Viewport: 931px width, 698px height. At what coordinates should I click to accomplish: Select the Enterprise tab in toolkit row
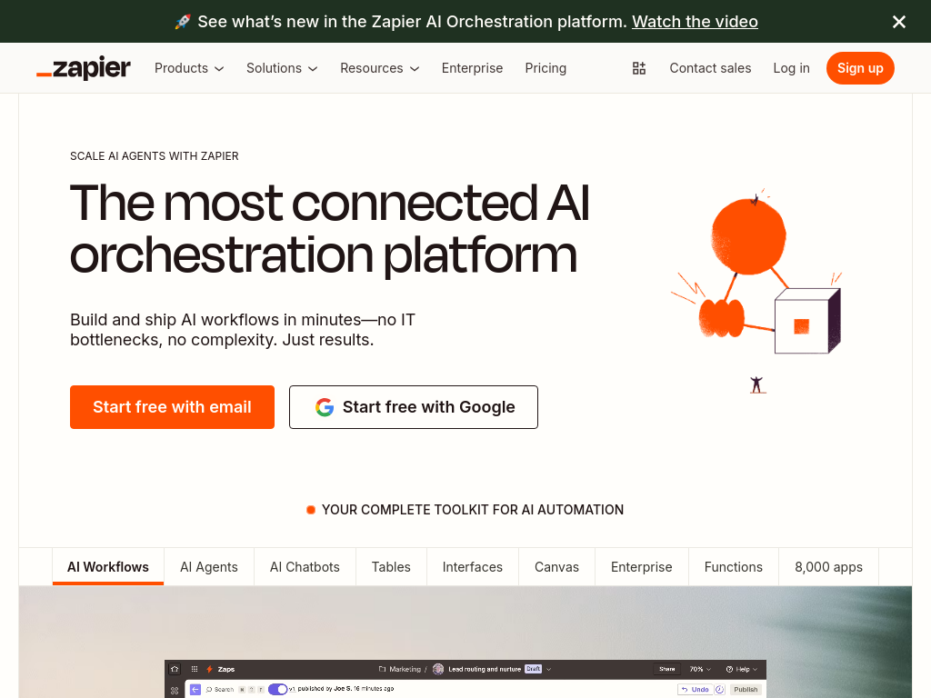pyautogui.click(x=641, y=567)
